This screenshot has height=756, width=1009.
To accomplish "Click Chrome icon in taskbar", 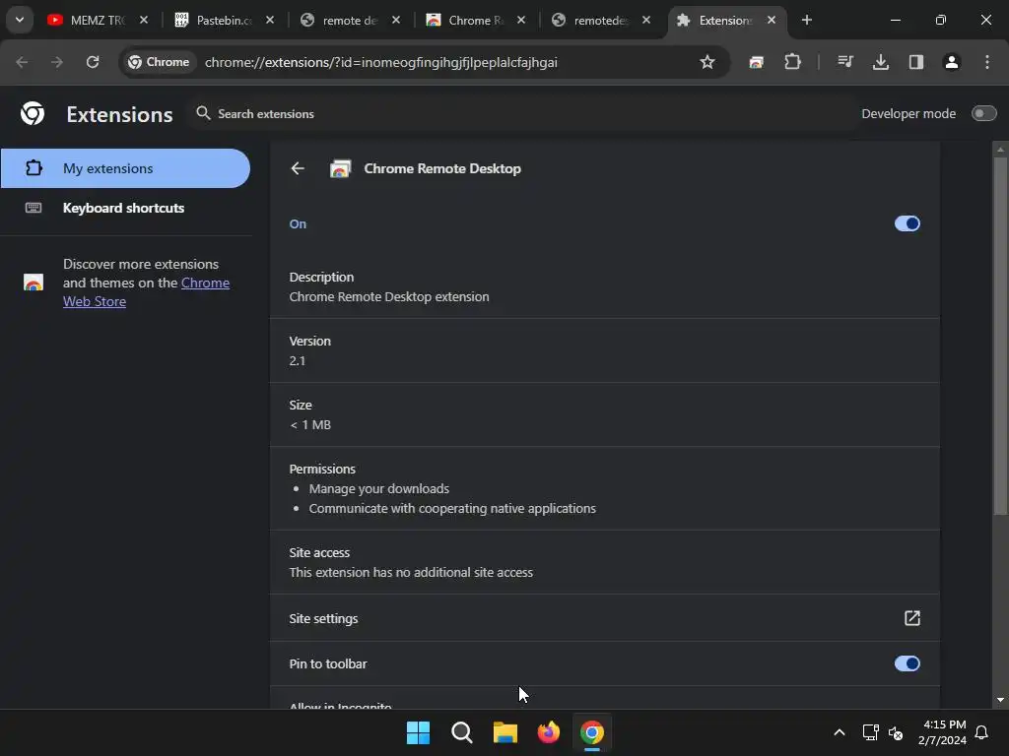I will [x=592, y=732].
